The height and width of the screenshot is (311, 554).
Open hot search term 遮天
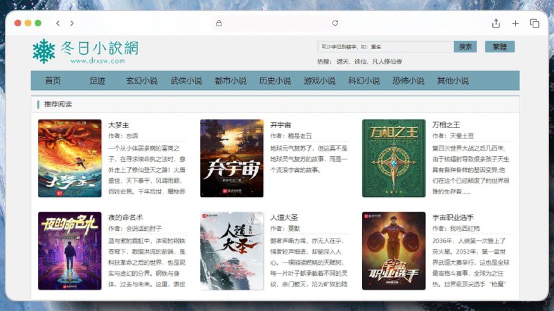[x=342, y=62]
